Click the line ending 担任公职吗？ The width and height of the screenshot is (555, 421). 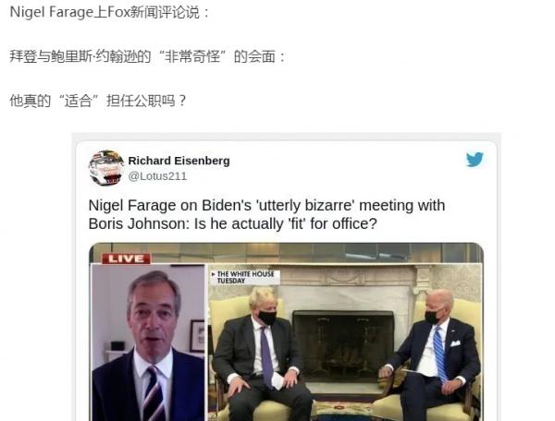pyautogui.click(x=98, y=101)
